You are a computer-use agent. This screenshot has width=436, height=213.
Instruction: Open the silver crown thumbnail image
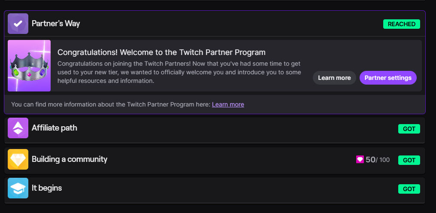coord(29,66)
